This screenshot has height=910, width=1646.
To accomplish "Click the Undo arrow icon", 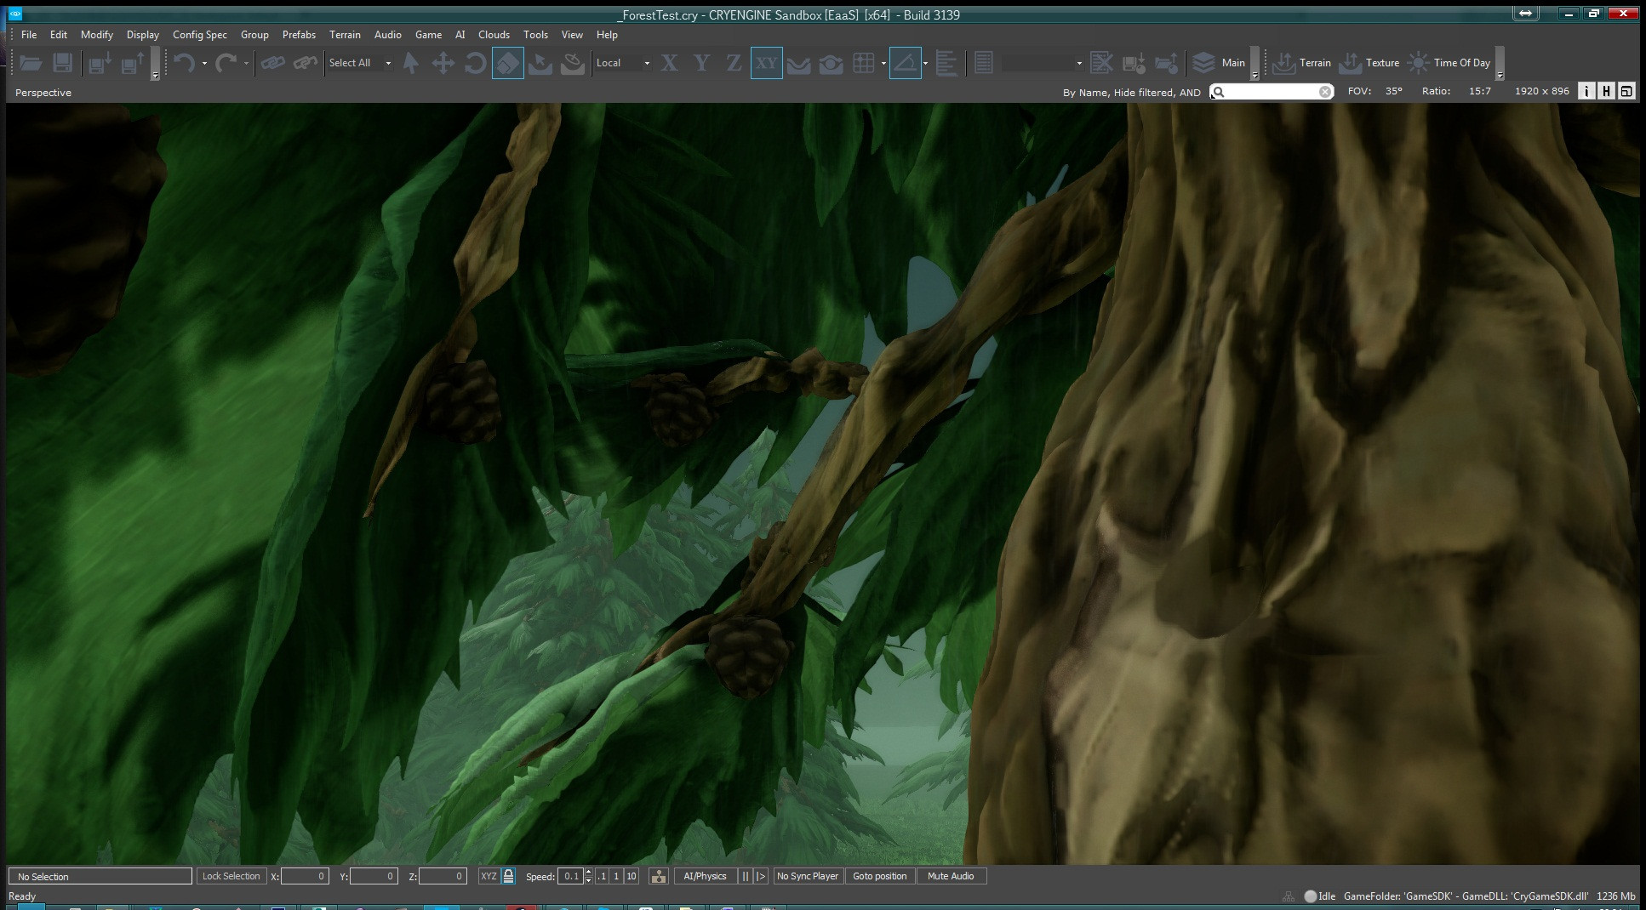I will pos(184,63).
